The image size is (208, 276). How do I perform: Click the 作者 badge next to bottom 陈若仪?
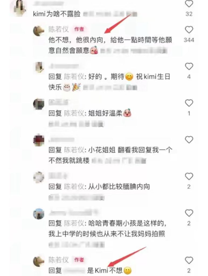79,260
